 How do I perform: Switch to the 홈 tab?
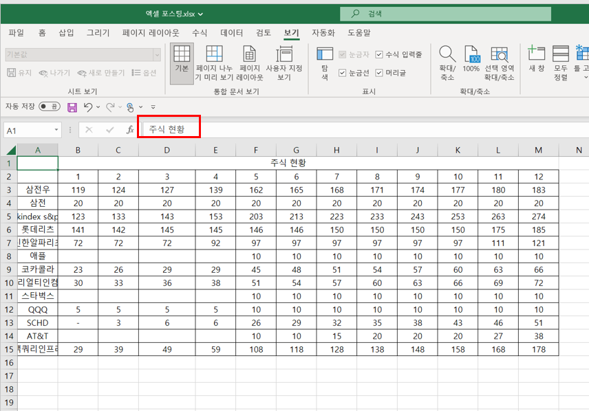point(42,33)
